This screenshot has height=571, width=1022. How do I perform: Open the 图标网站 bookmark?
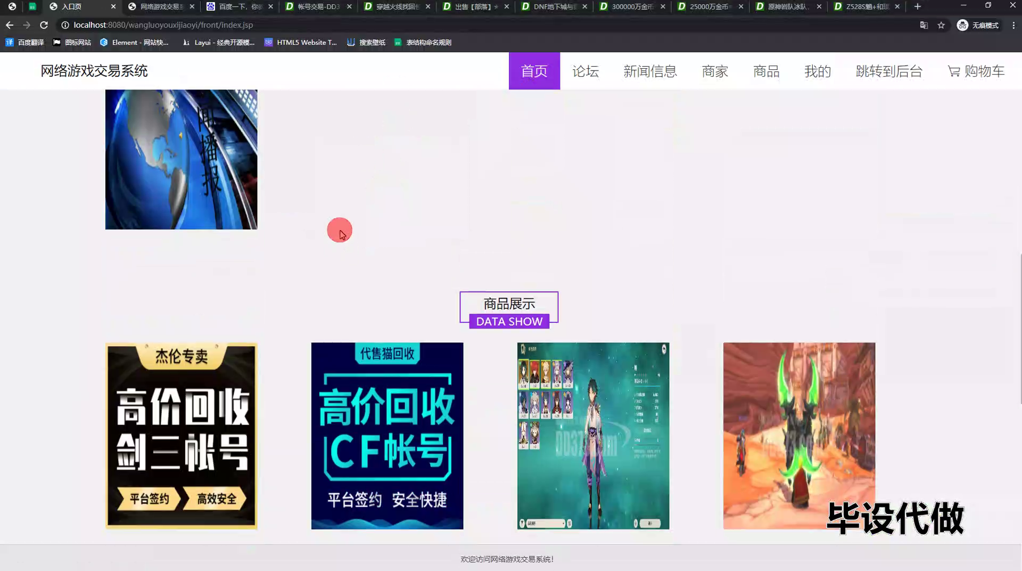[x=72, y=43]
